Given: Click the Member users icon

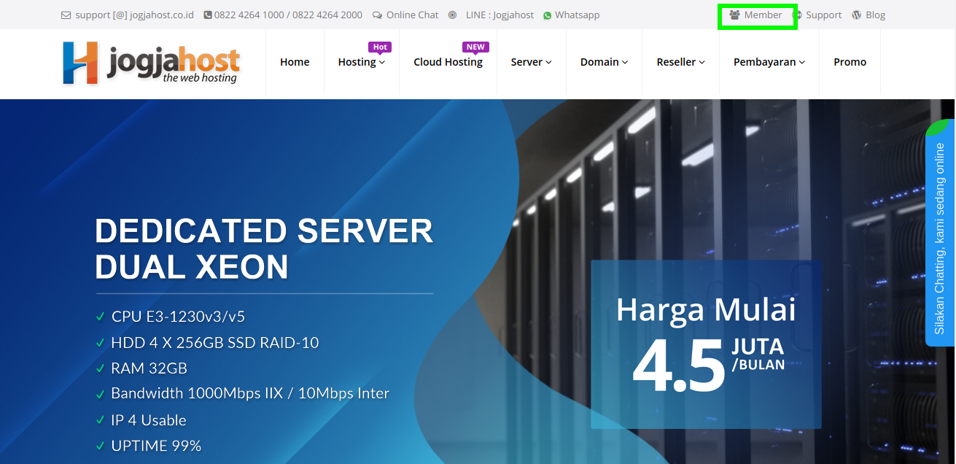Looking at the screenshot, I should 734,15.
